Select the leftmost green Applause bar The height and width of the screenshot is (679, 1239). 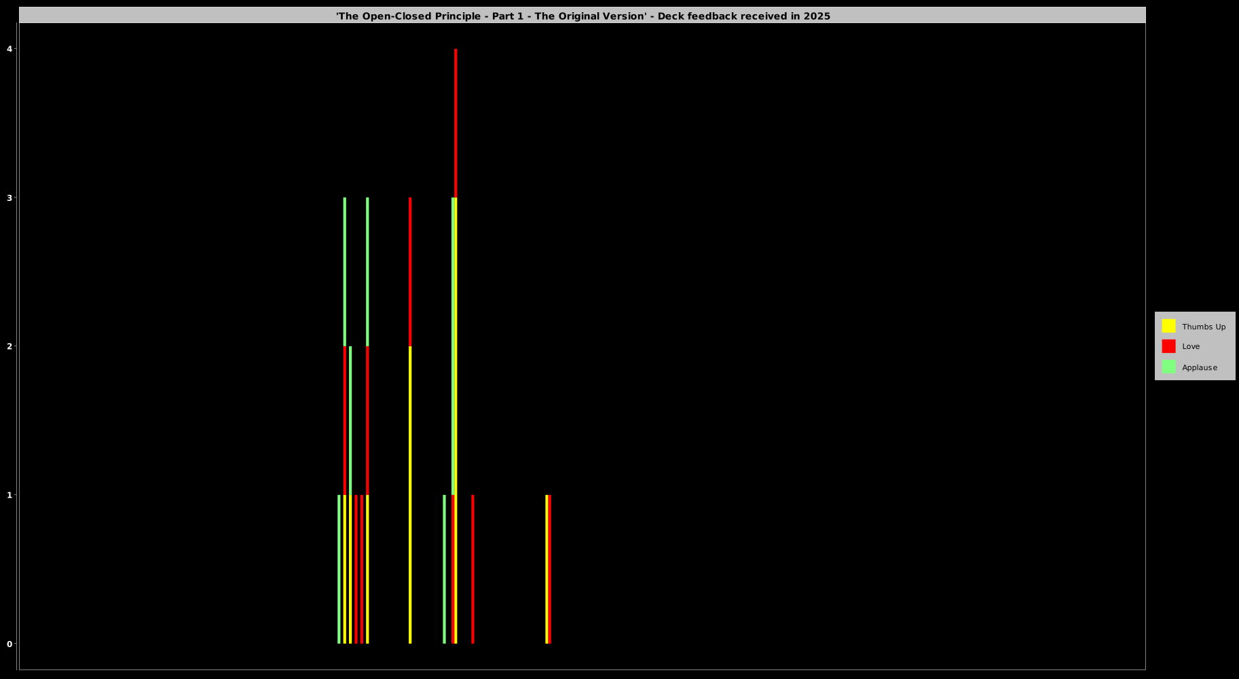[339, 569]
